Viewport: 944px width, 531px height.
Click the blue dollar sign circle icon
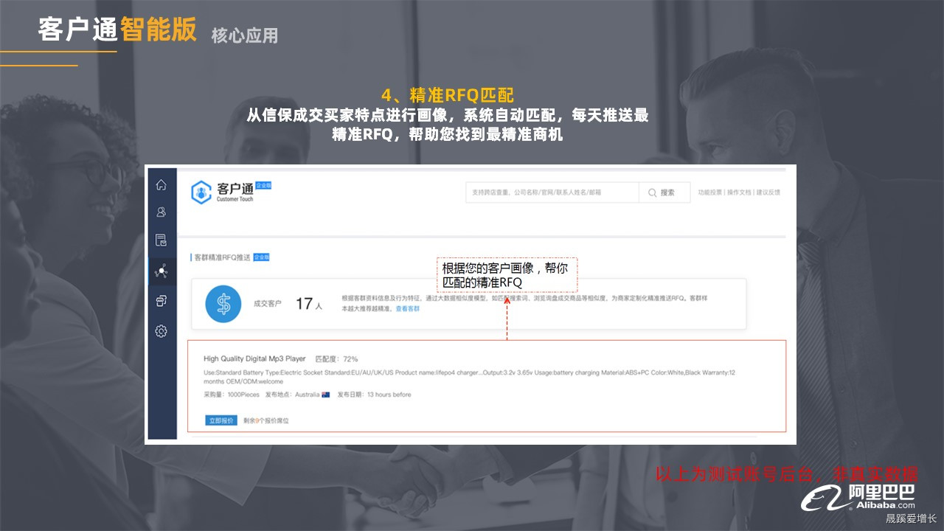click(223, 305)
